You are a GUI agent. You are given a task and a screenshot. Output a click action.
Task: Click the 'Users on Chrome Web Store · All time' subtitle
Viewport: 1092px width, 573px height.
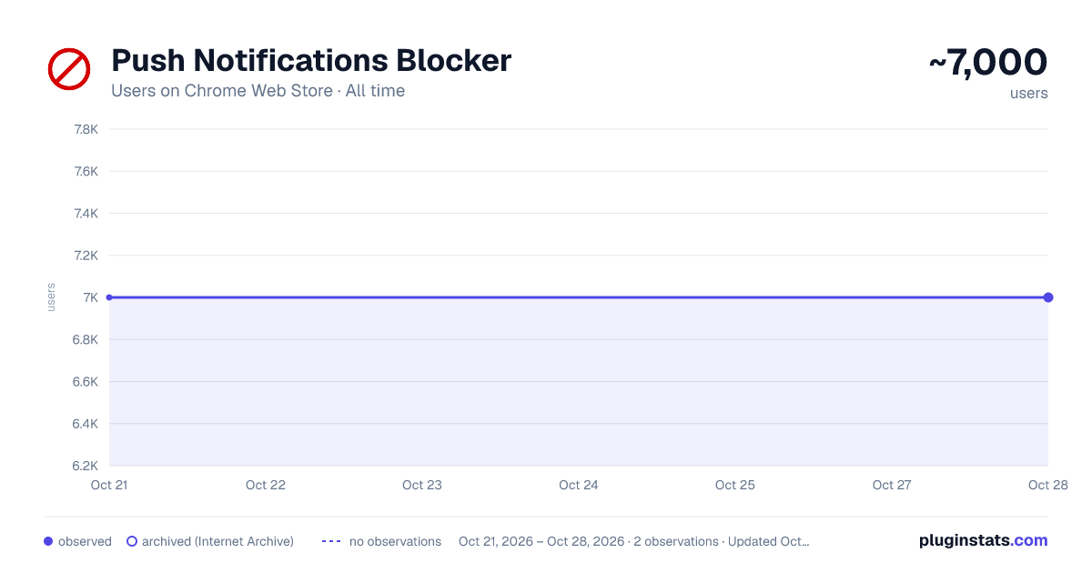(x=258, y=91)
